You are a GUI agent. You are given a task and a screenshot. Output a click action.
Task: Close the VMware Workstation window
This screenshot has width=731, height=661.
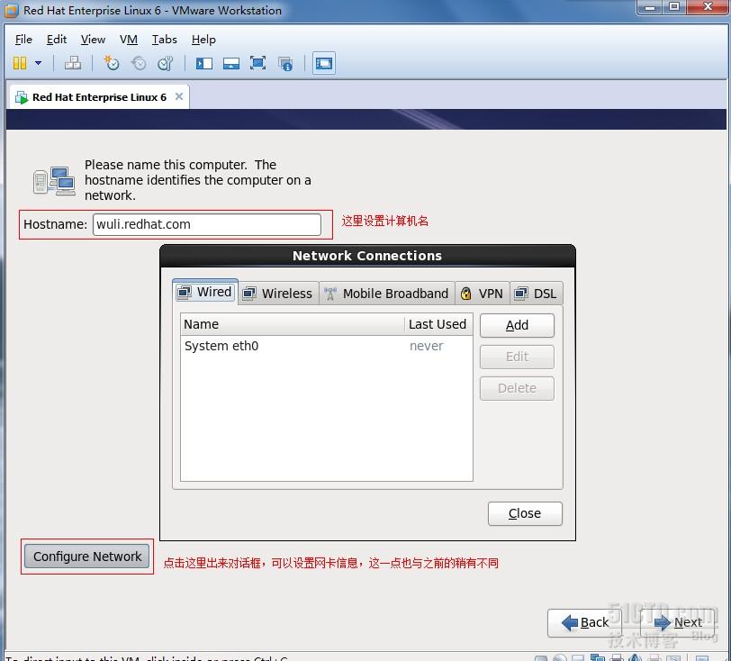tap(708, 7)
